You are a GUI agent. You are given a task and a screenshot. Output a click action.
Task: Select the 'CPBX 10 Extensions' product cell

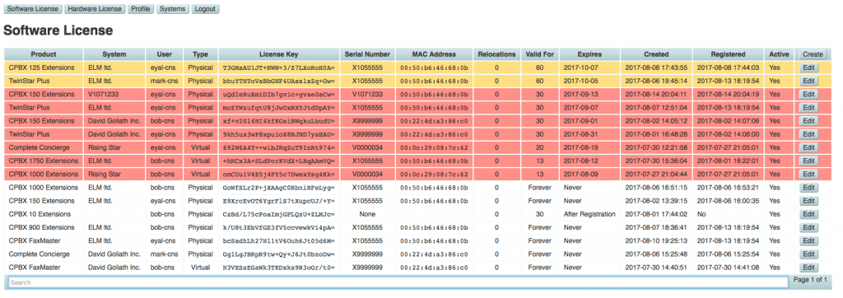[44, 214]
